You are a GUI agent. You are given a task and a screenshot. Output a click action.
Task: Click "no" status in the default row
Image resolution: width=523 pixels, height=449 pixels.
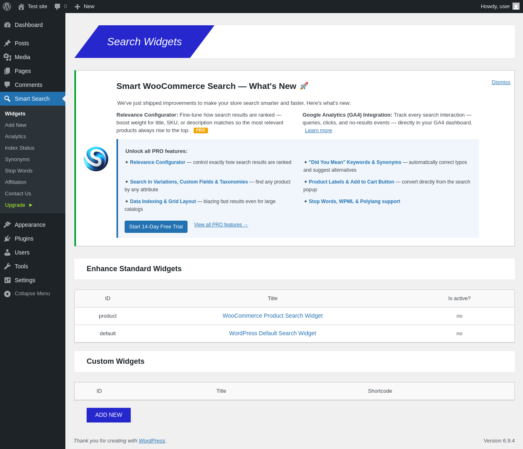(459, 334)
